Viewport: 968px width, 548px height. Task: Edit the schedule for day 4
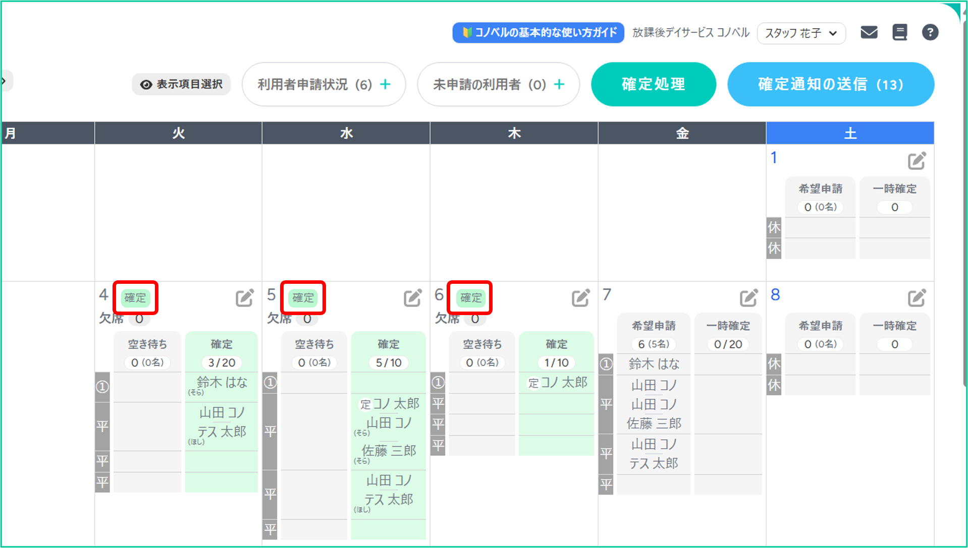(x=244, y=298)
